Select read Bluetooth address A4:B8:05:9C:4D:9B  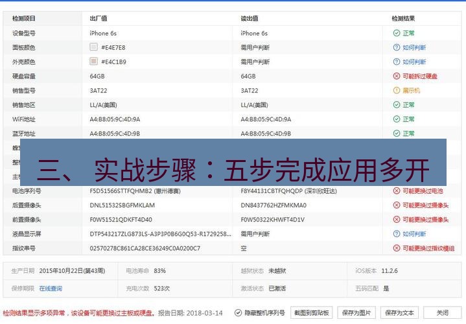(266, 133)
